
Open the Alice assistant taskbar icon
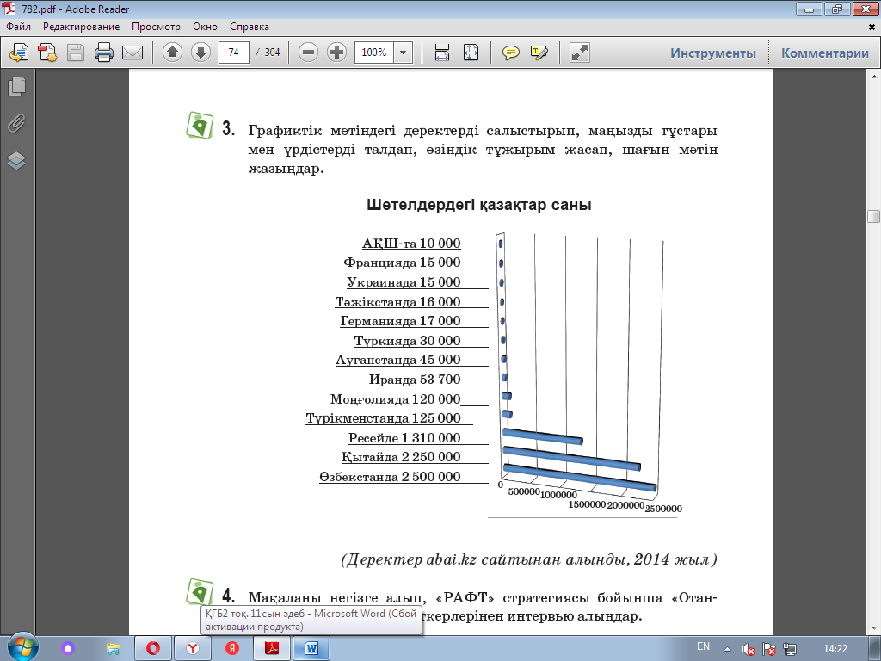click(x=68, y=648)
